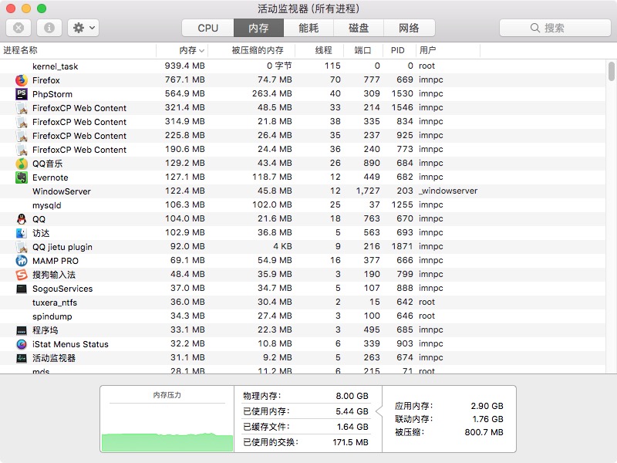Sort by 端口 column header
Screen dimensions: 617x463
tap(362, 50)
